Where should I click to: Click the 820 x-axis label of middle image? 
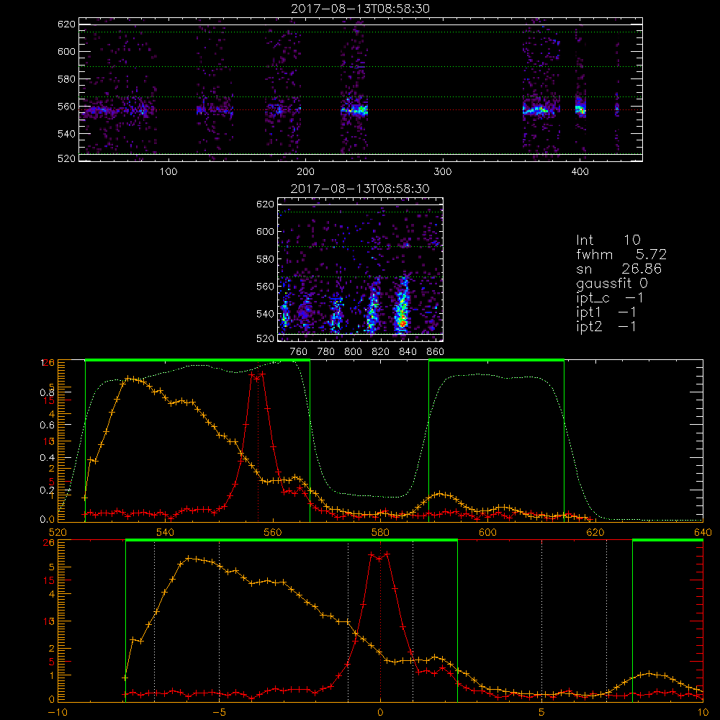point(381,352)
